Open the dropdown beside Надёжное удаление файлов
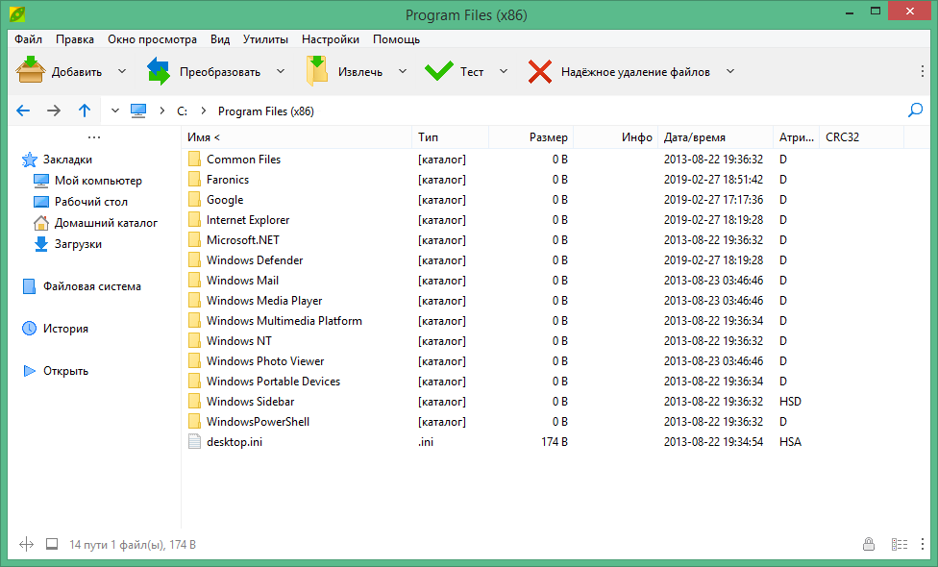The height and width of the screenshot is (567, 938). click(x=730, y=71)
